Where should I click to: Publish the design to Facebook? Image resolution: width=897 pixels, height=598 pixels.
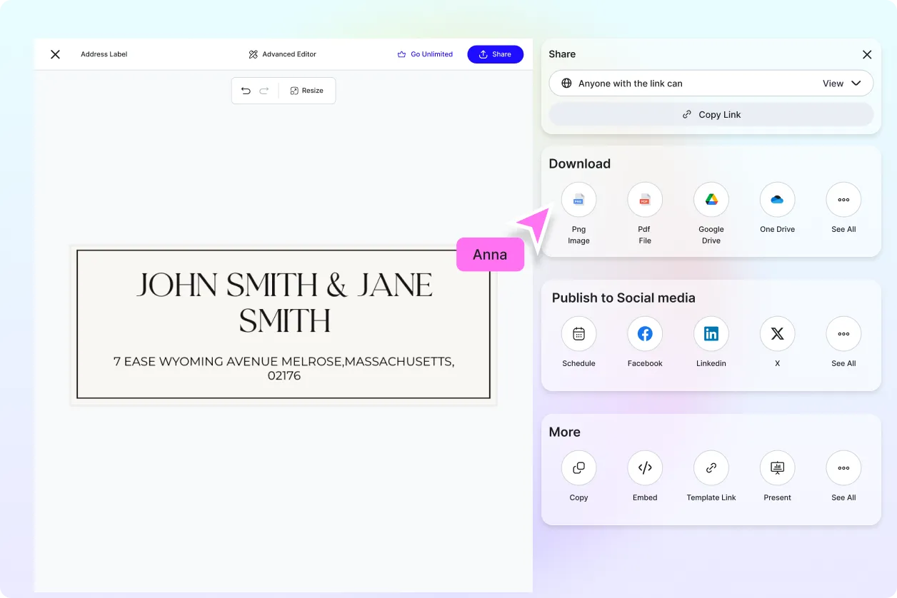(x=644, y=333)
